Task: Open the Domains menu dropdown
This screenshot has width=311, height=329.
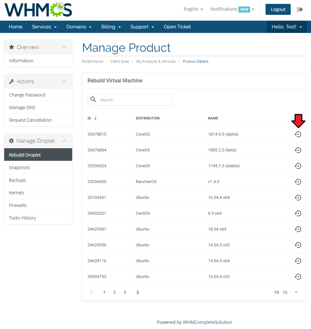Action: pos(79,27)
